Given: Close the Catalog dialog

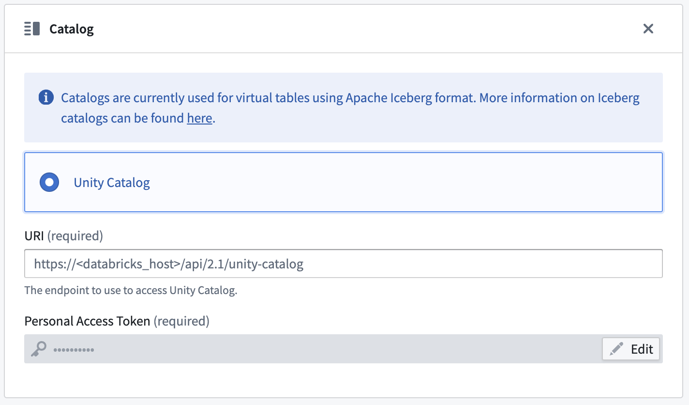Looking at the screenshot, I should pos(648,29).
